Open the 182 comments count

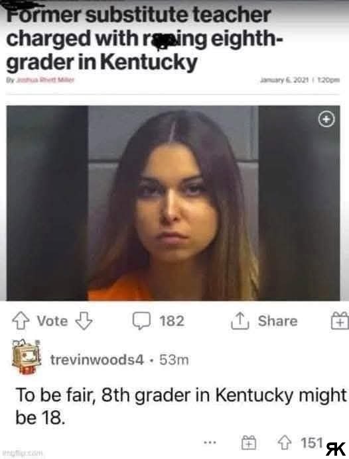(172, 321)
